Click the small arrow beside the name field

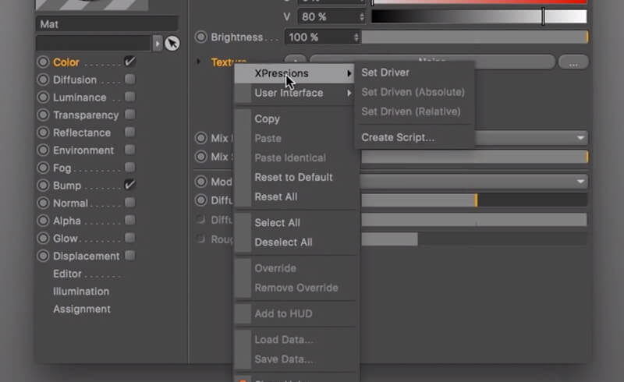coord(158,44)
